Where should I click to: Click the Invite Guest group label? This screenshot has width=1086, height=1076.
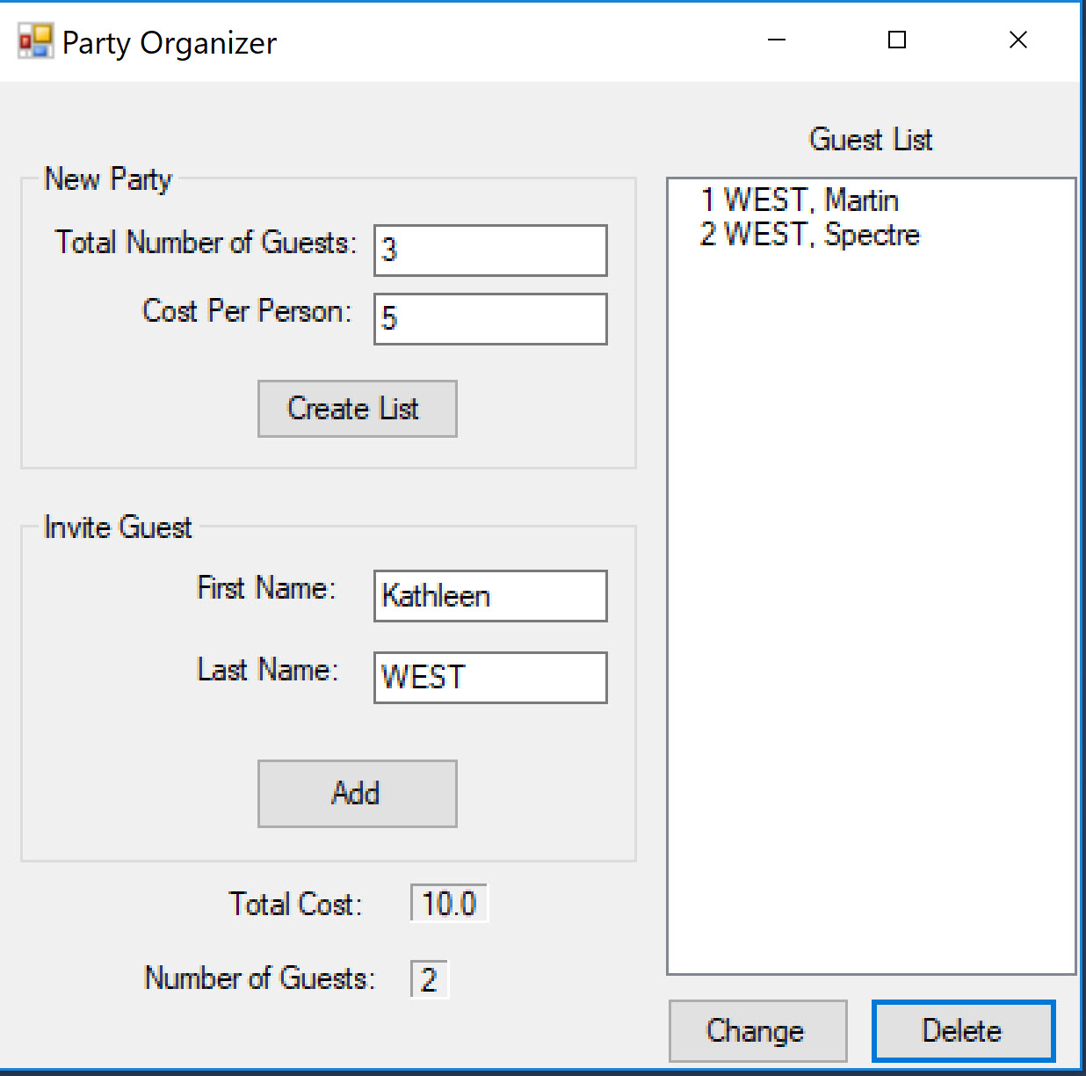tap(118, 527)
